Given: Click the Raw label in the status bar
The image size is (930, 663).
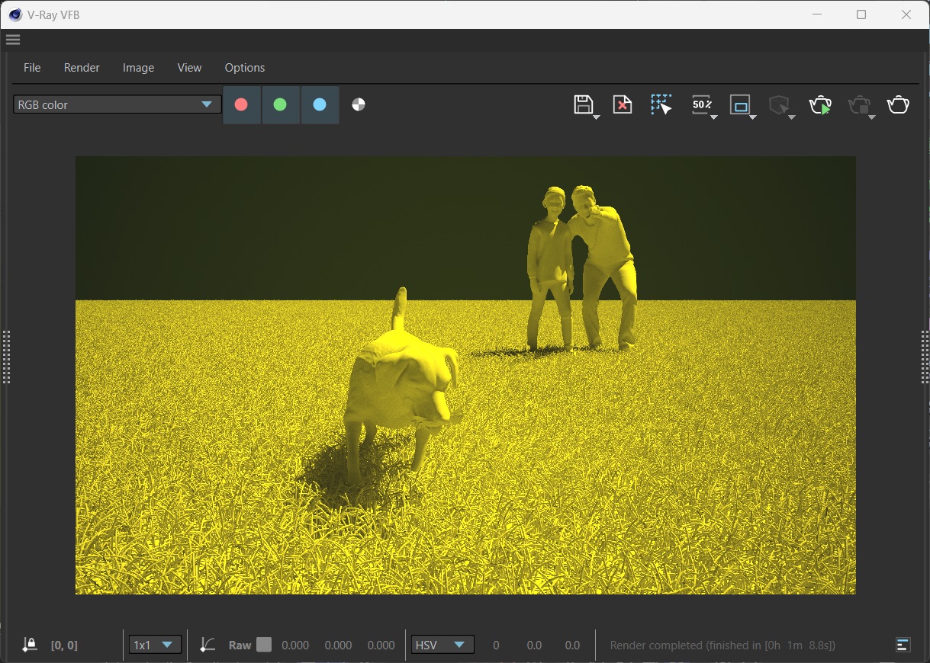Looking at the screenshot, I should point(240,645).
